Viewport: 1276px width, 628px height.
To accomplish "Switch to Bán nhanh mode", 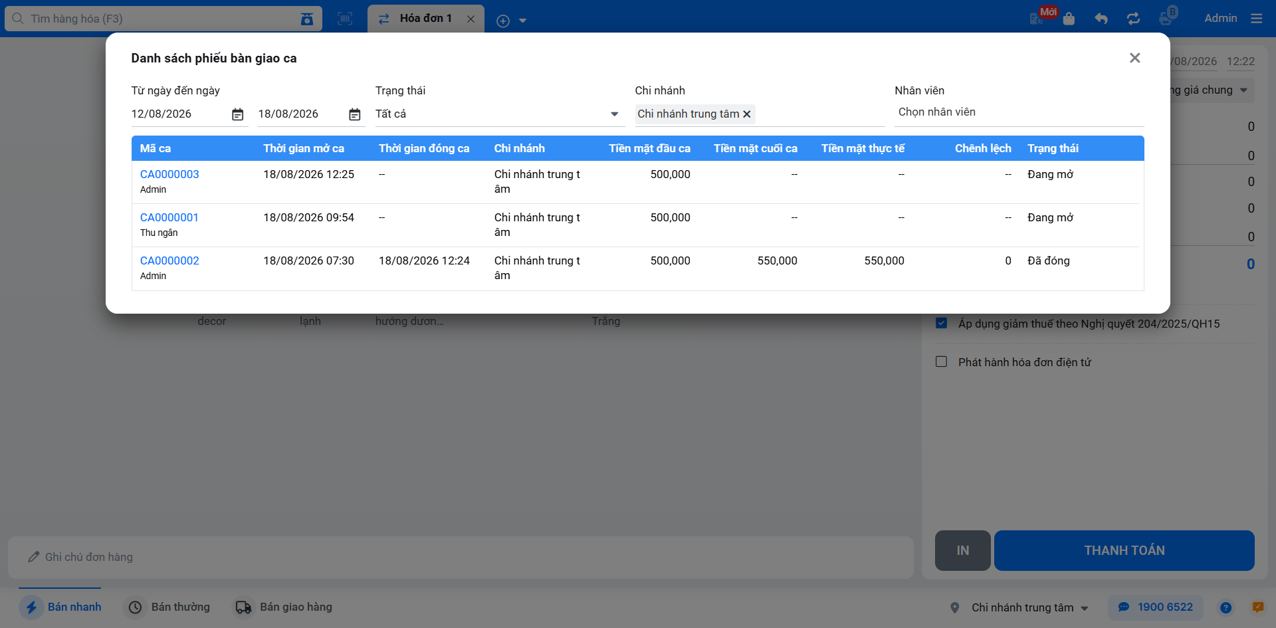I will (x=61, y=607).
